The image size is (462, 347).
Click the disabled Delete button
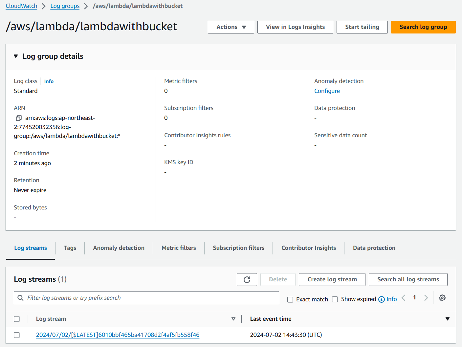(278, 279)
